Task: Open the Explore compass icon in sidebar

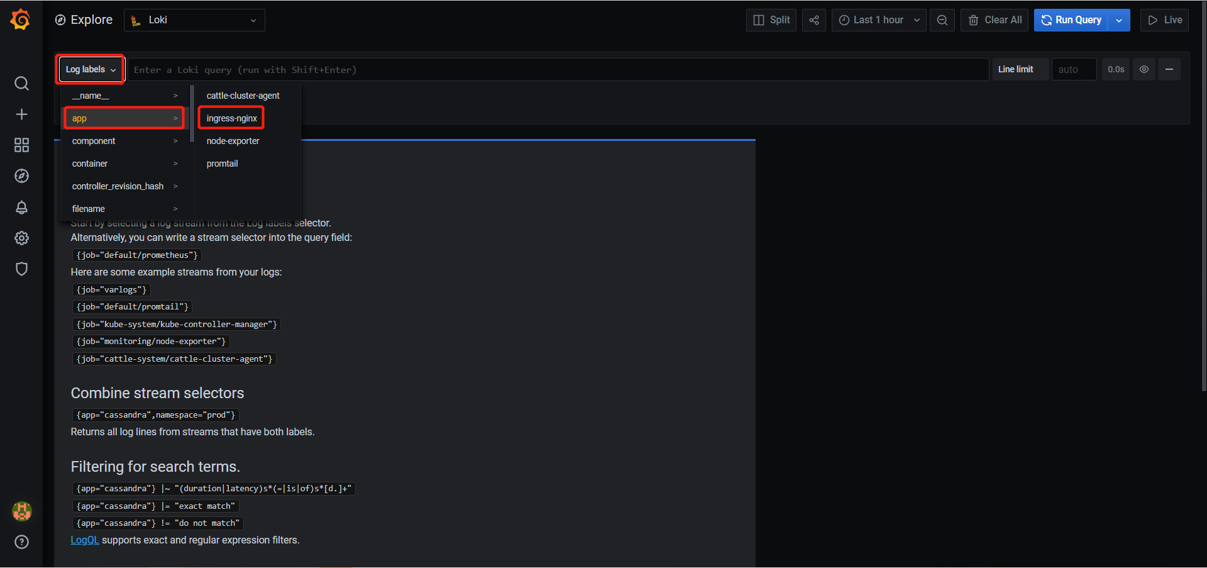Action: coord(21,176)
